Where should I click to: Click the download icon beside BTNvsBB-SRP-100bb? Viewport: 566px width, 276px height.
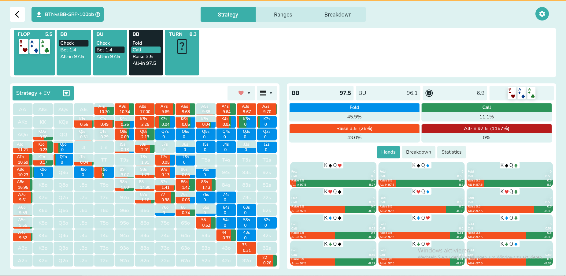click(39, 14)
